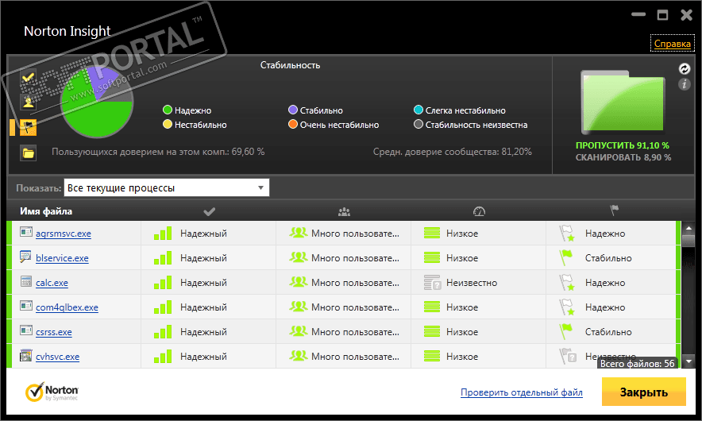Viewport: 702px width, 421px height.
Task: Sort by community usage column header icon
Action: [x=344, y=211]
